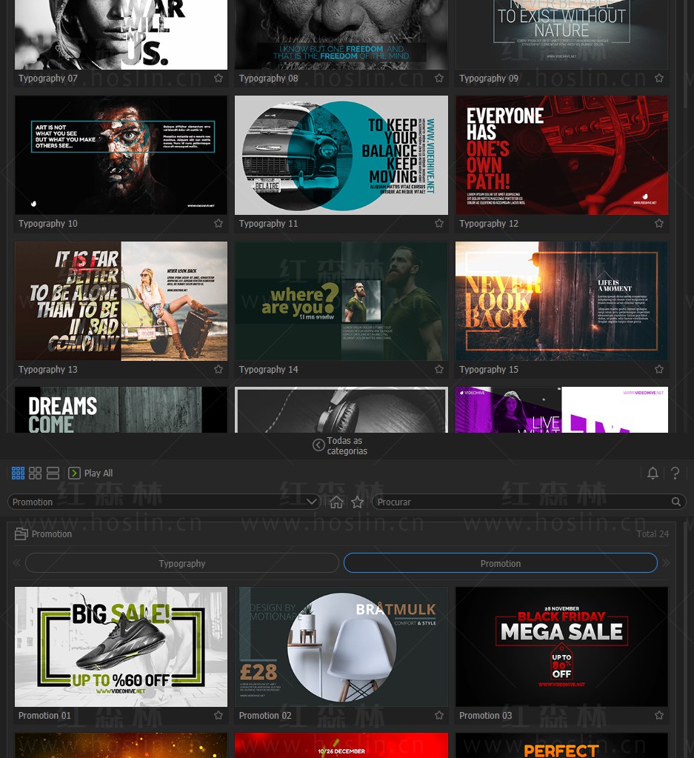Image resolution: width=694 pixels, height=758 pixels.
Task: Select Promotion 02 chair preview
Action: click(x=341, y=647)
